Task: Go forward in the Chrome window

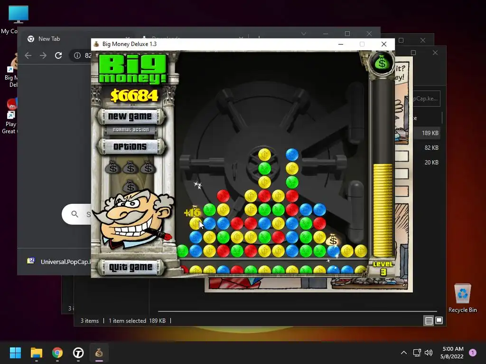Action: [43, 55]
